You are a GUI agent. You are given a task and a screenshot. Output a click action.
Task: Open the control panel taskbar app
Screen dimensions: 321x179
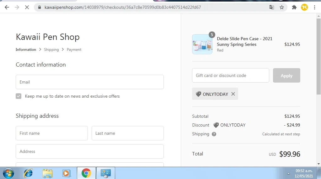(106, 173)
